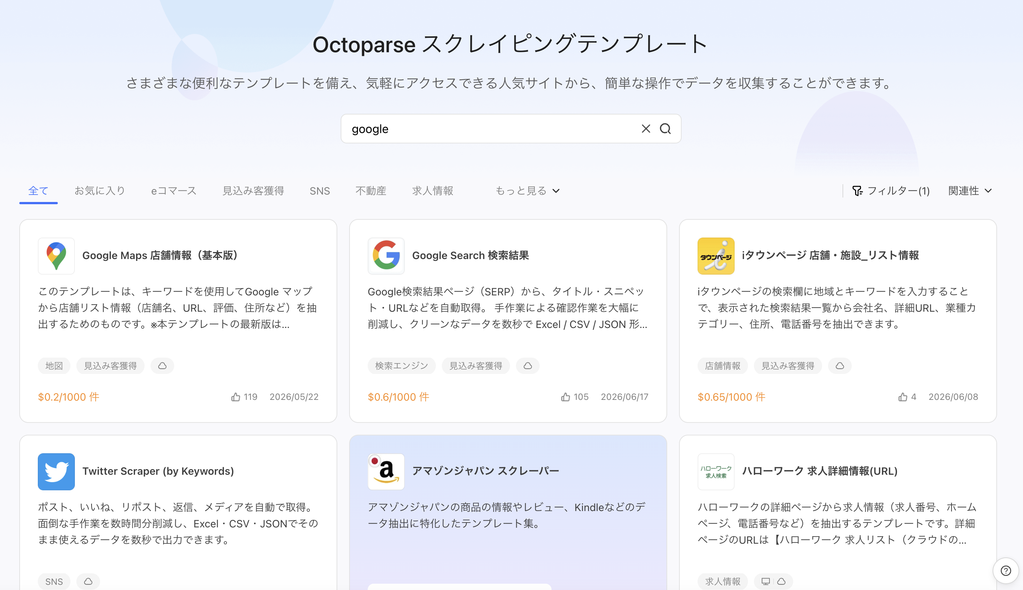Click Google Maps card description text
The image size is (1023, 590).
[x=178, y=308]
